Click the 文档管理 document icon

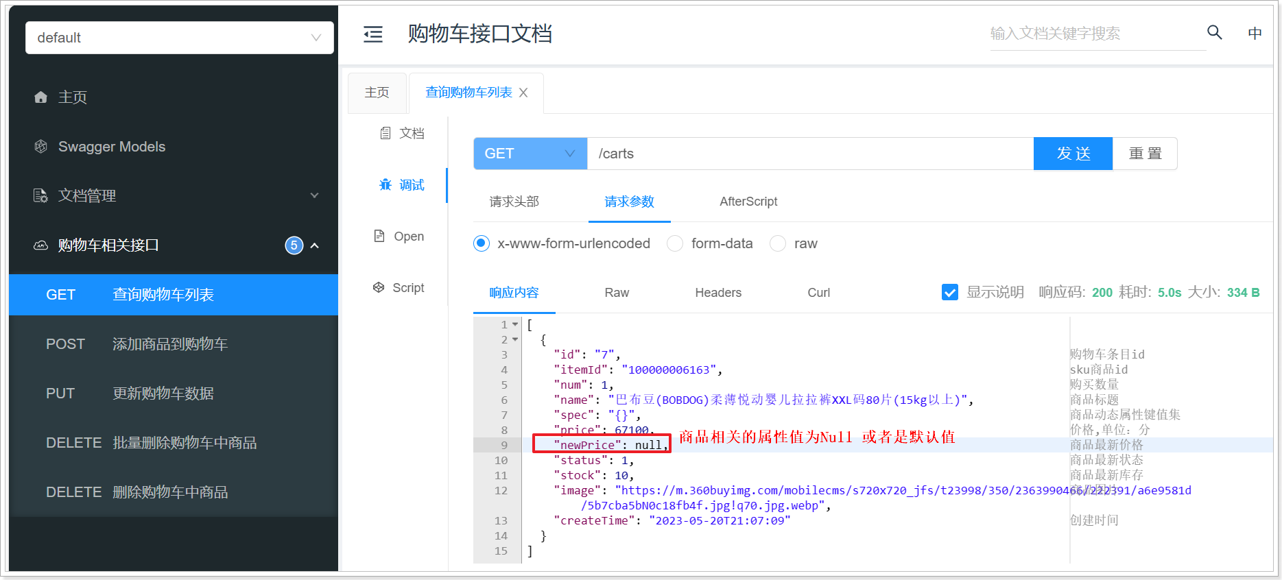[x=41, y=196]
